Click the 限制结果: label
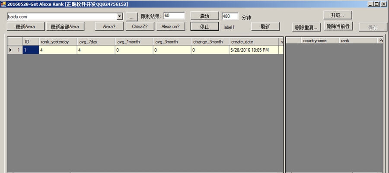 click(151, 16)
